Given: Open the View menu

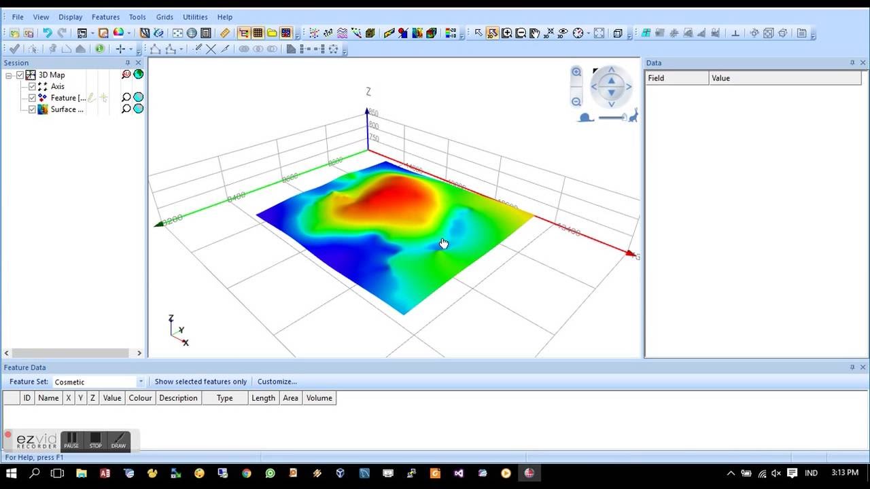Looking at the screenshot, I should [x=41, y=17].
